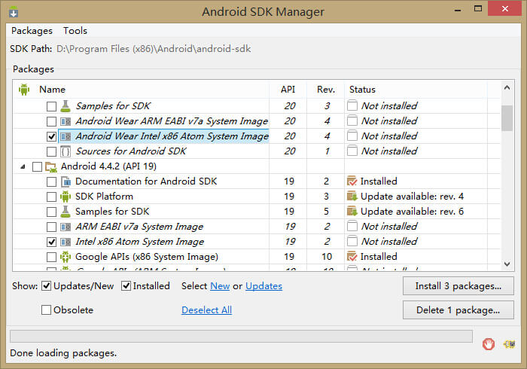Click the green Android icon beside SDK Platform

(65, 197)
